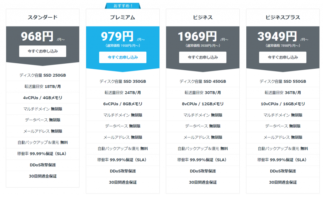Choose the ビジネス plan header
323x197 pixels.
pos(203,17)
